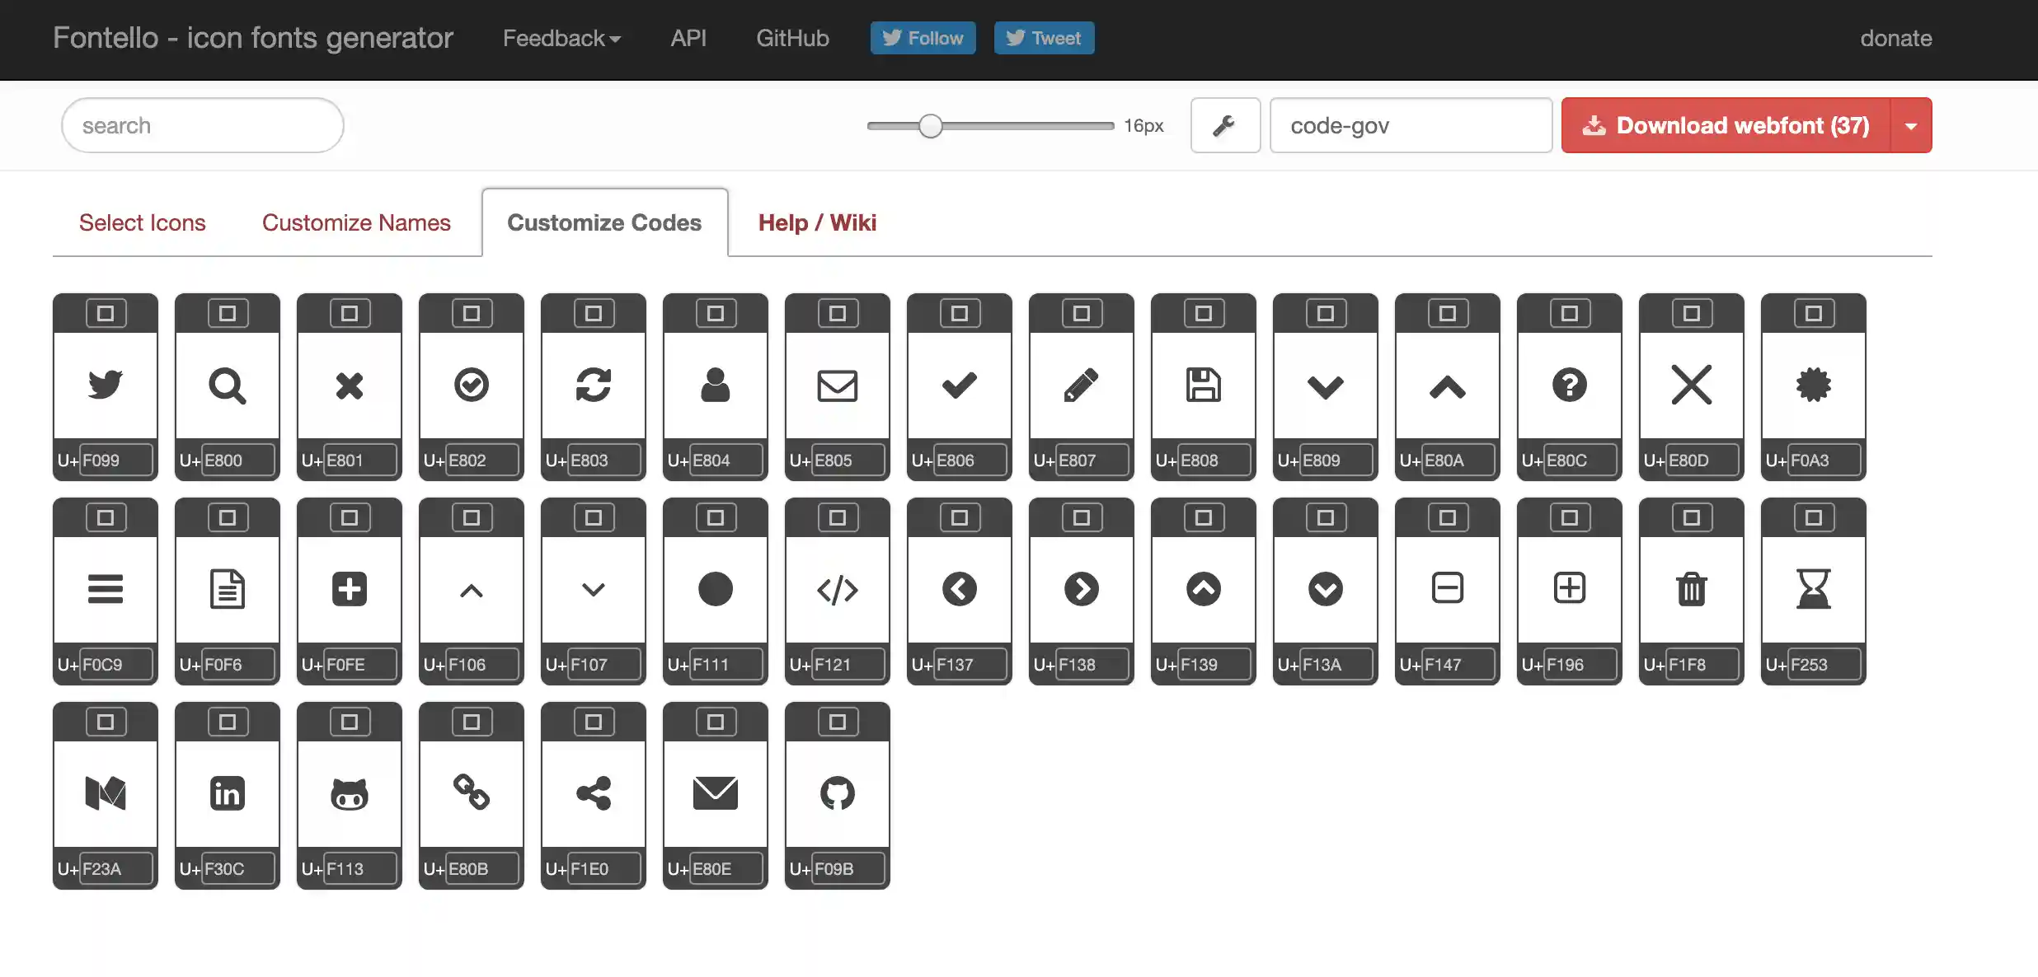Select the floppy disk save icon

point(1203,385)
